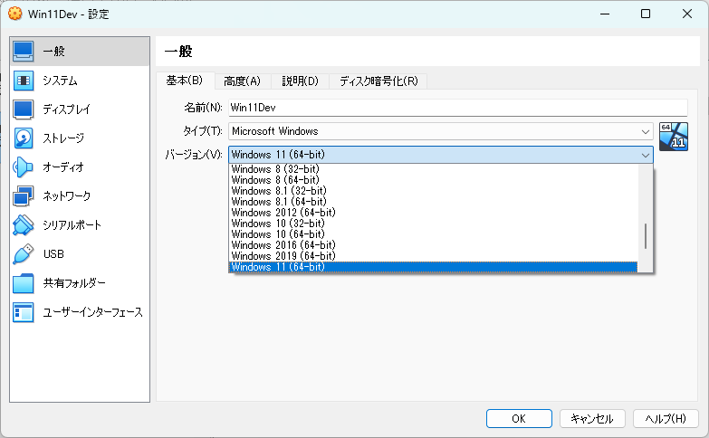Select Windows 2016 (64-bit) from list
709x438 pixels.
point(433,245)
